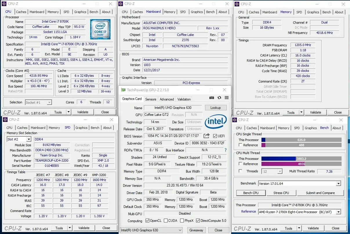This screenshot has width=350, height=234.
Task: Open the Advanced tab in GPU-Z
Action: pos(167,99)
